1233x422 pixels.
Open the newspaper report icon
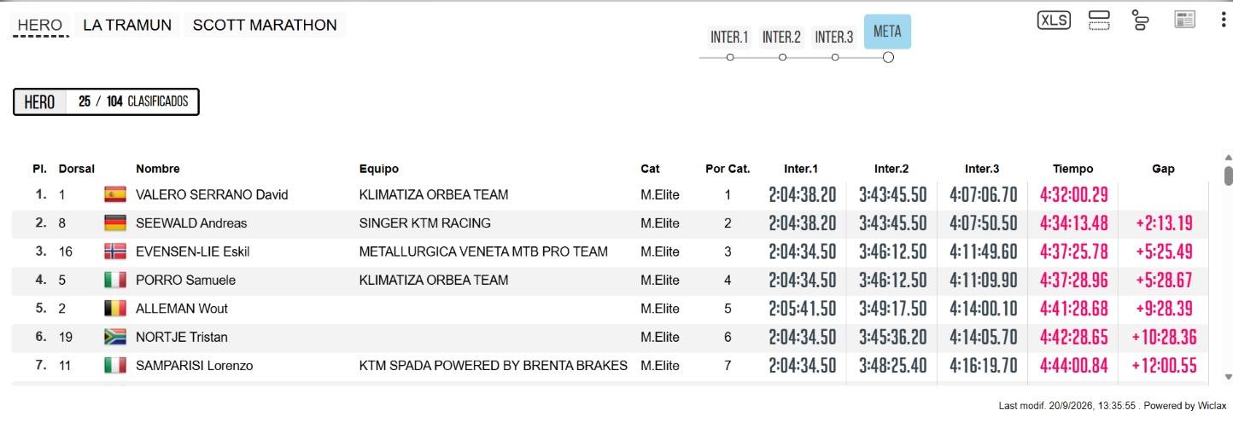point(1184,20)
